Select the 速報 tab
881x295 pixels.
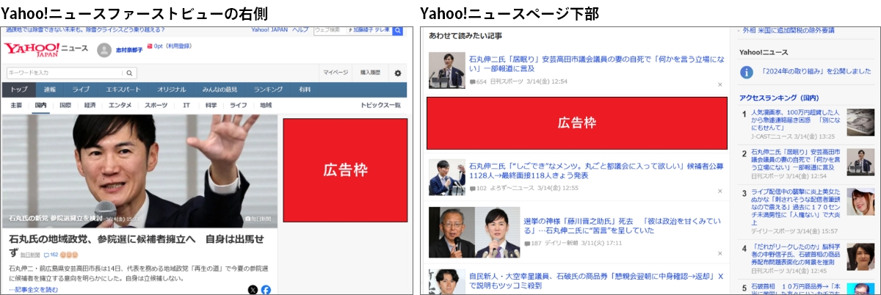pyautogui.click(x=49, y=90)
